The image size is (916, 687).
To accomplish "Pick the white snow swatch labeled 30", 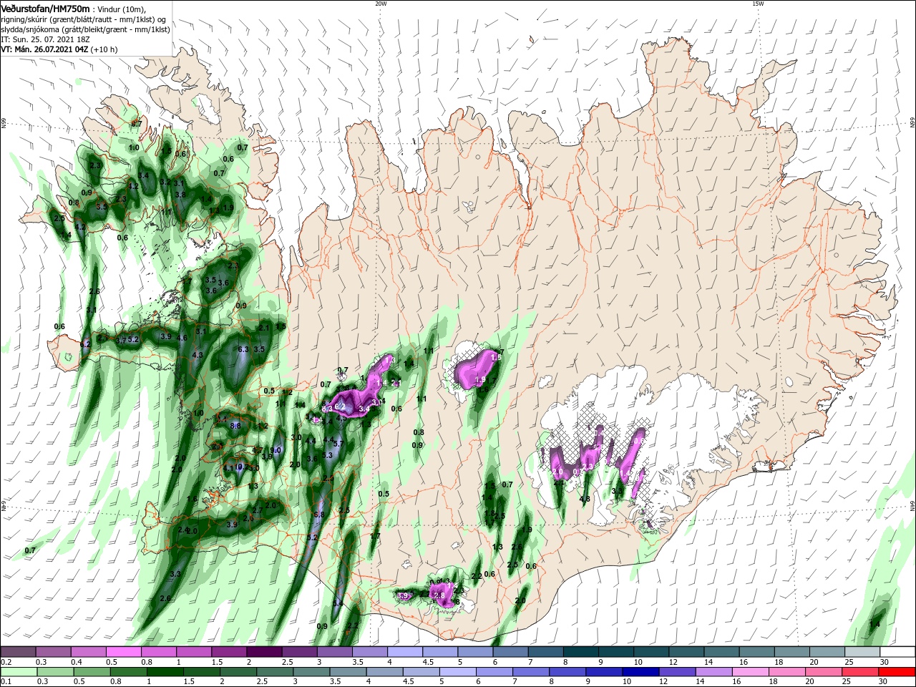I will coord(897,652).
